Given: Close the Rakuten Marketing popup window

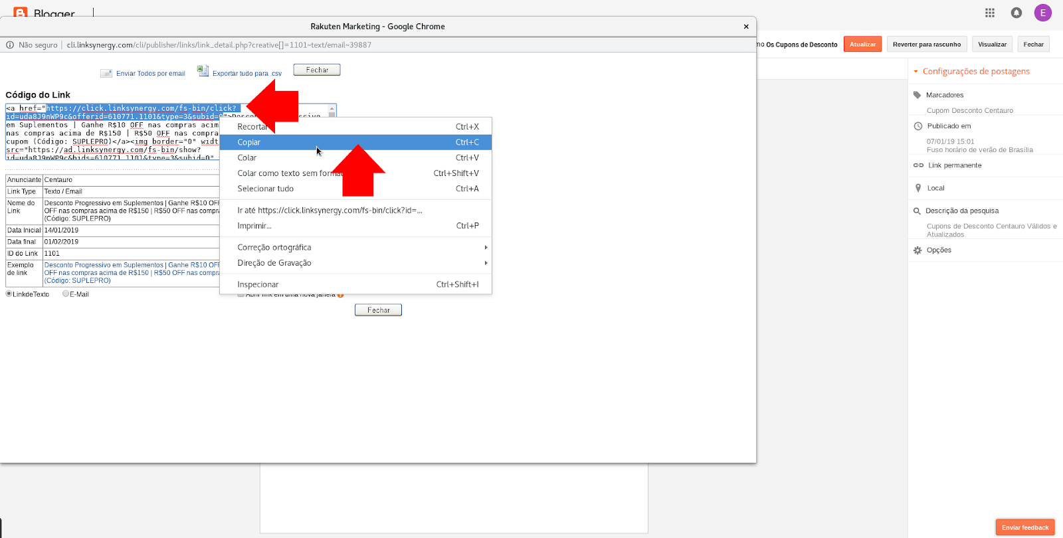Looking at the screenshot, I should (746, 27).
